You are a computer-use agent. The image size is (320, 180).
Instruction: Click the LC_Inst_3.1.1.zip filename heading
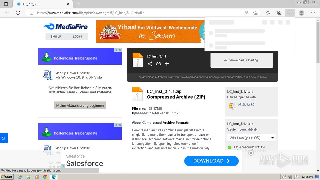click(164, 91)
